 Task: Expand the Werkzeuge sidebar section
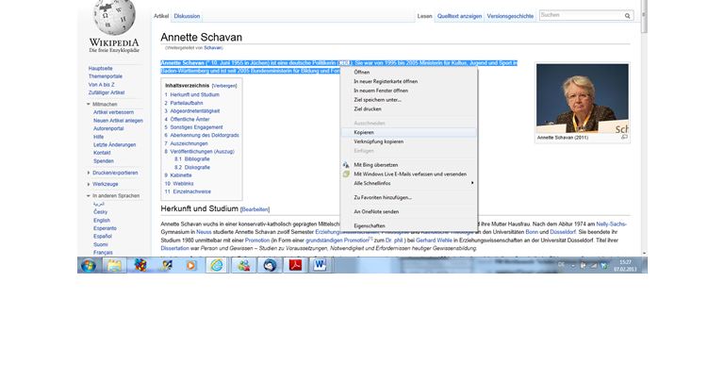[89, 184]
